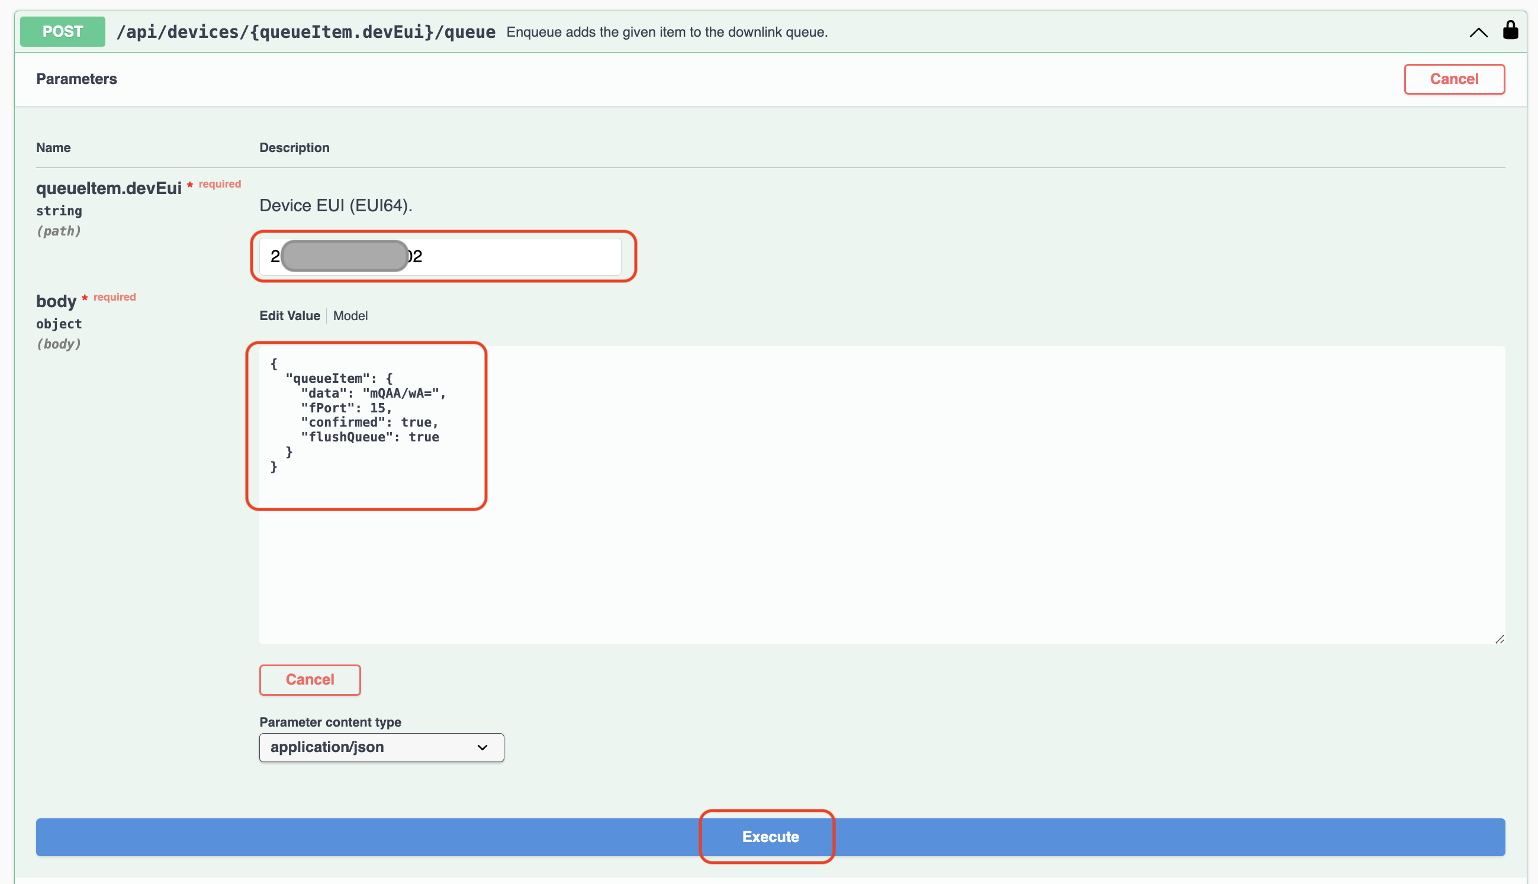Viewport: 1538px width, 884px height.
Task: Collapse the POST queue endpoint chevron
Action: pos(1478,33)
